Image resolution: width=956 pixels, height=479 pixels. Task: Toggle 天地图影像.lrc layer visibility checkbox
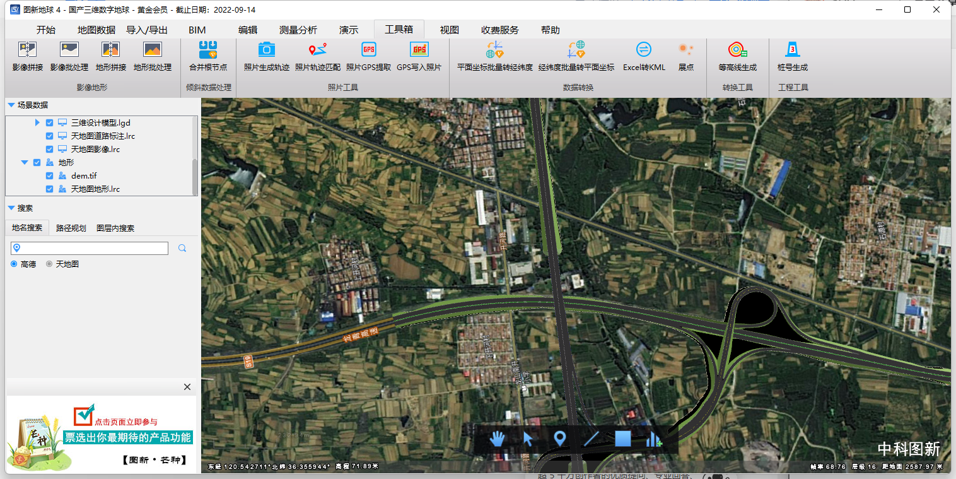coord(50,150)
